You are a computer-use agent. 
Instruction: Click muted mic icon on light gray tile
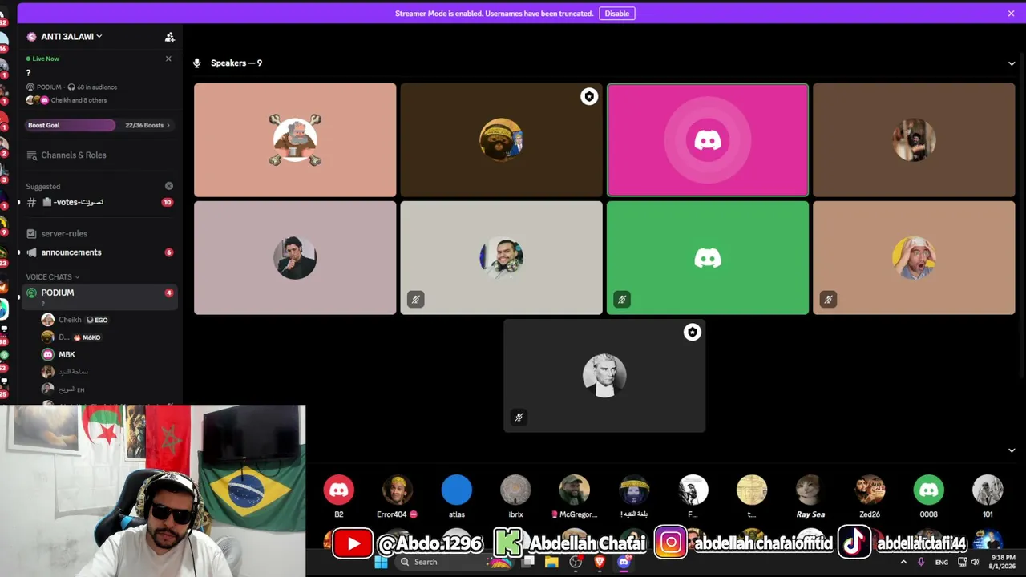[415, 300]
